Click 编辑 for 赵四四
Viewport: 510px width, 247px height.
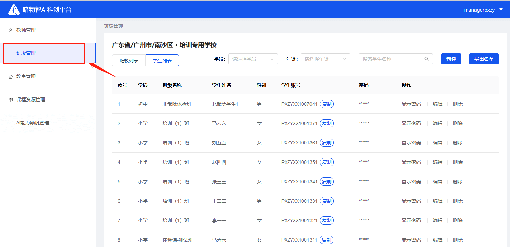coord(438,162)
